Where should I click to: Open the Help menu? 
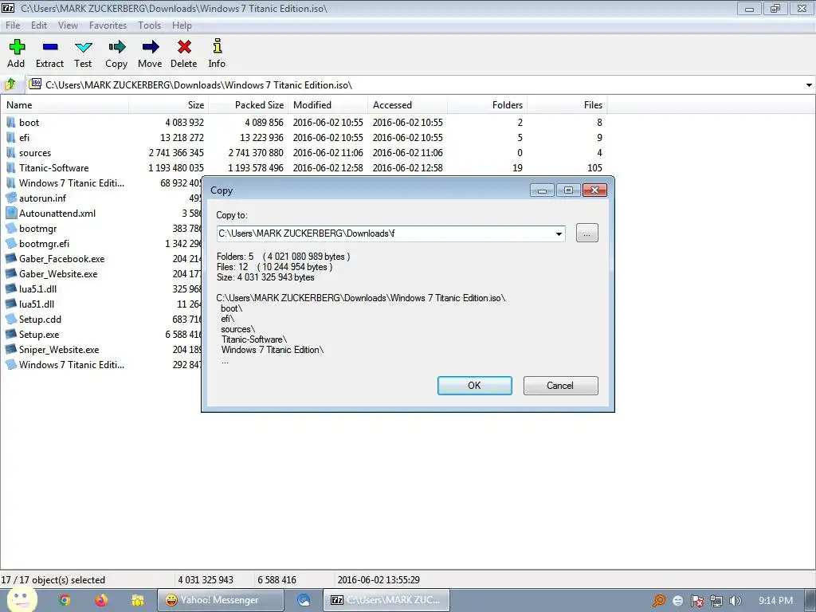[182, 25]
